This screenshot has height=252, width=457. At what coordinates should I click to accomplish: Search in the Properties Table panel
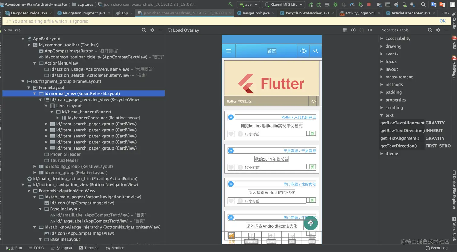pos(430,30)
